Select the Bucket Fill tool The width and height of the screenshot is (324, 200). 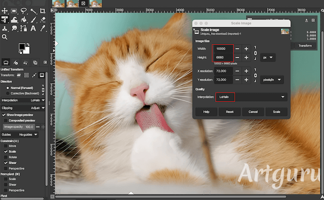24,19
